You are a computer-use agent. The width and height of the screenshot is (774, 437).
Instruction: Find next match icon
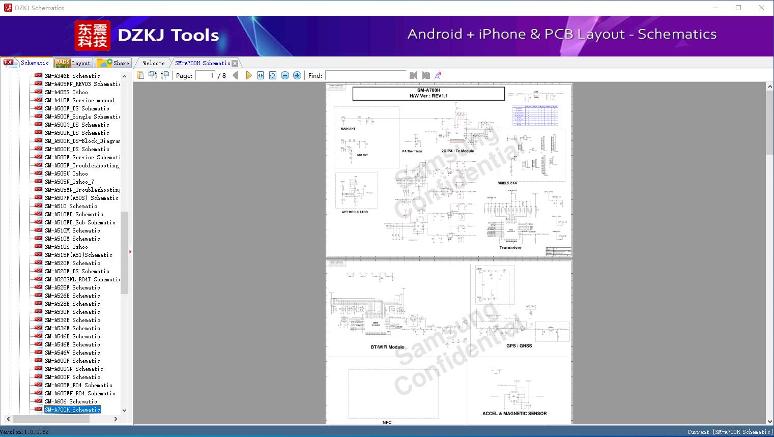coord(426,75)
